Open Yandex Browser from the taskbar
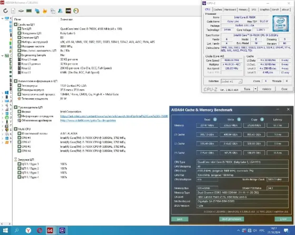Screen dimensions: 295x235 pos(28,230)
